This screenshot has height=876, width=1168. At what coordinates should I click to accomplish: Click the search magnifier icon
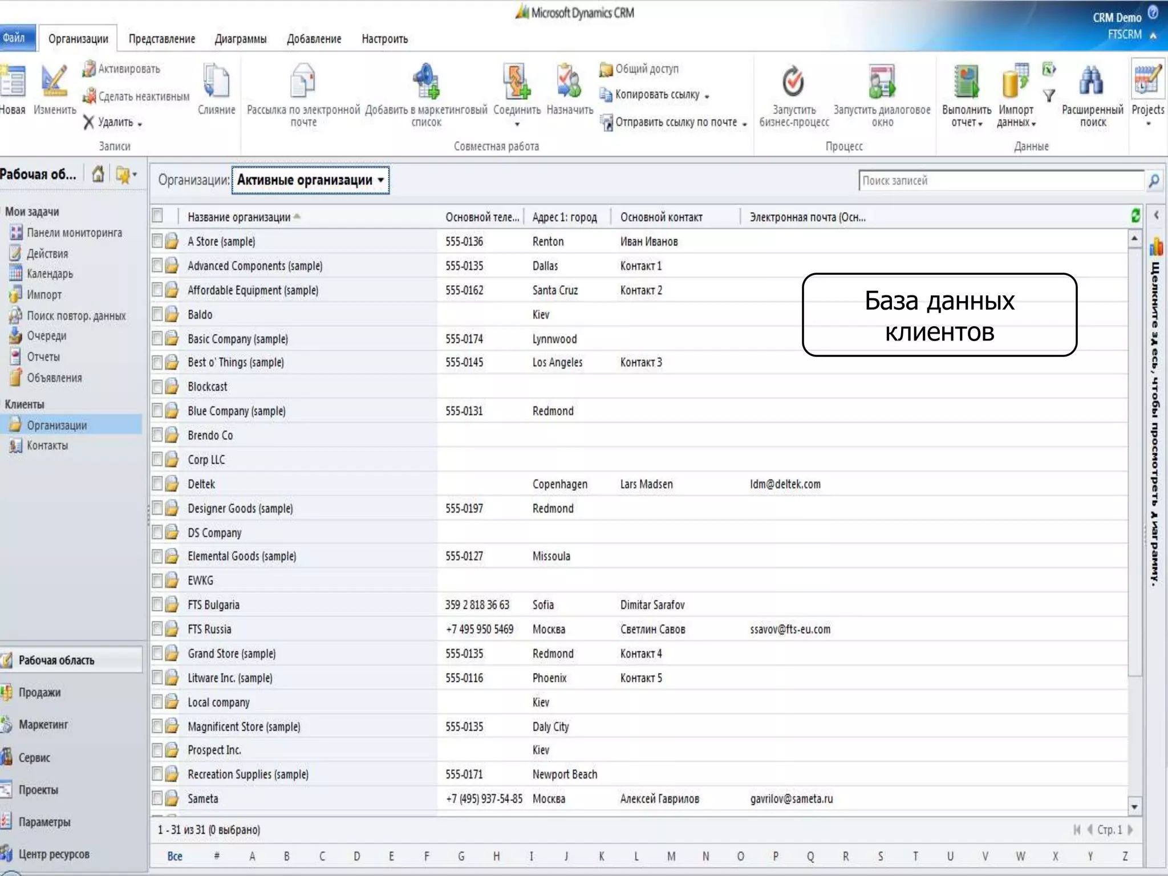click(1153, 181)
